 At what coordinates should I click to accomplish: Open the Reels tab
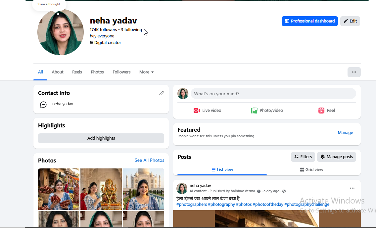click(77, 72)
